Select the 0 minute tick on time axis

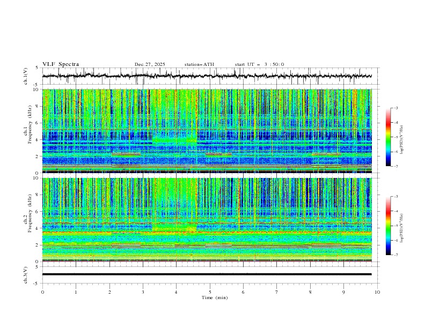(x=42, y=292)
